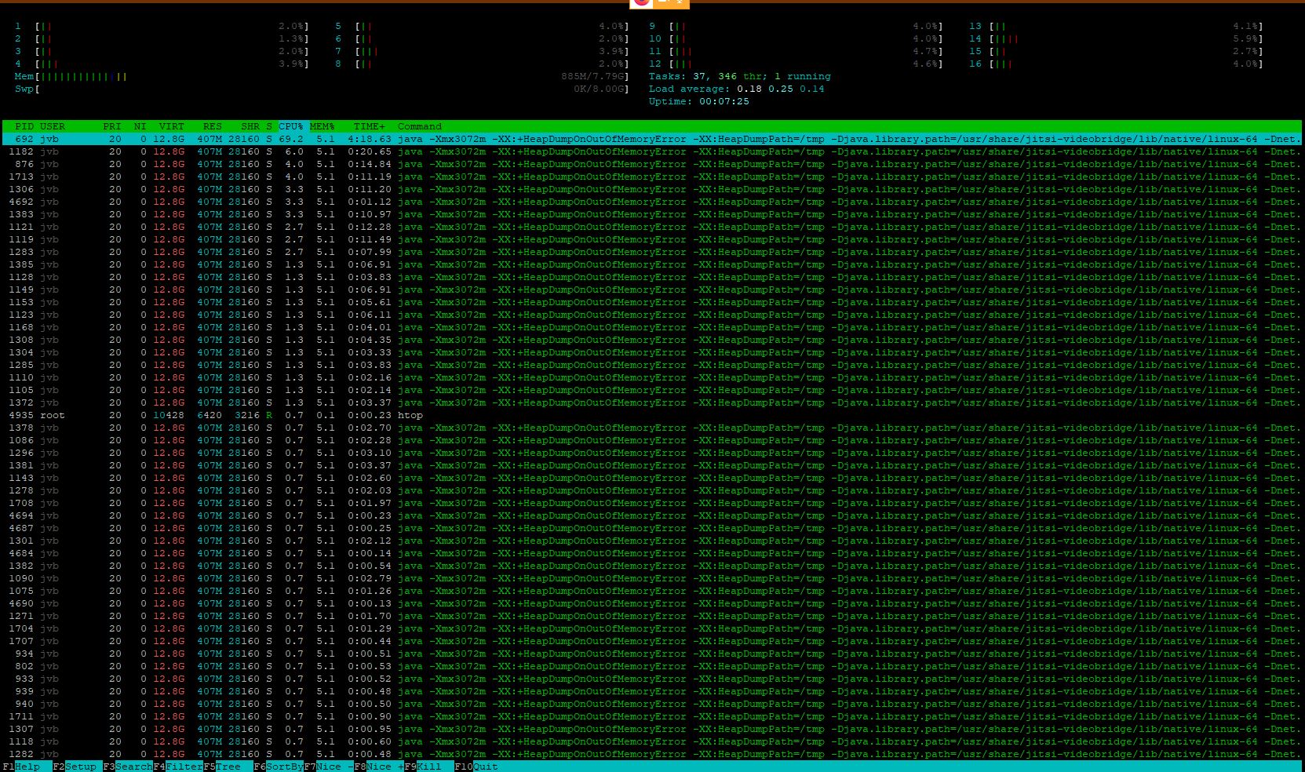Sort by the PID column header

pos(24,126)
